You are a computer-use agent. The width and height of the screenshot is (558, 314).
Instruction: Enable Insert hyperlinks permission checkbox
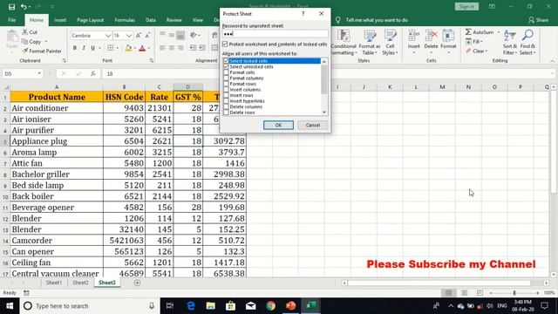[x=226, y=101]
